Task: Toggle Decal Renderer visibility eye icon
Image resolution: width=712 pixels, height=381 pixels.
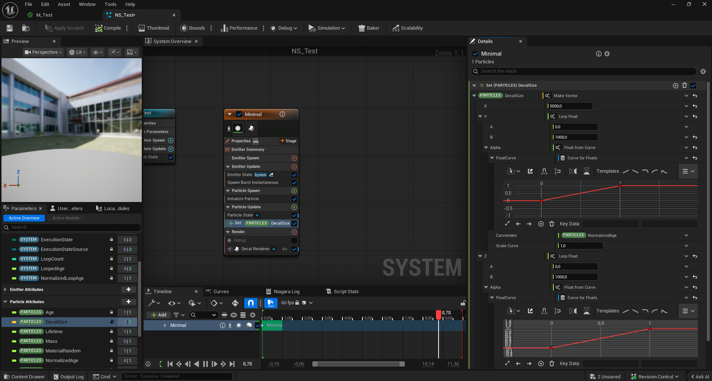Action: coord(285,249)
